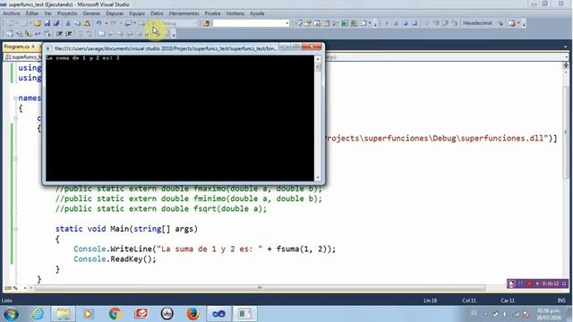Image resolution: width=573 pixels, height=322 pixels.
Task: Open the Ver menu
Action: coord(47,13)
